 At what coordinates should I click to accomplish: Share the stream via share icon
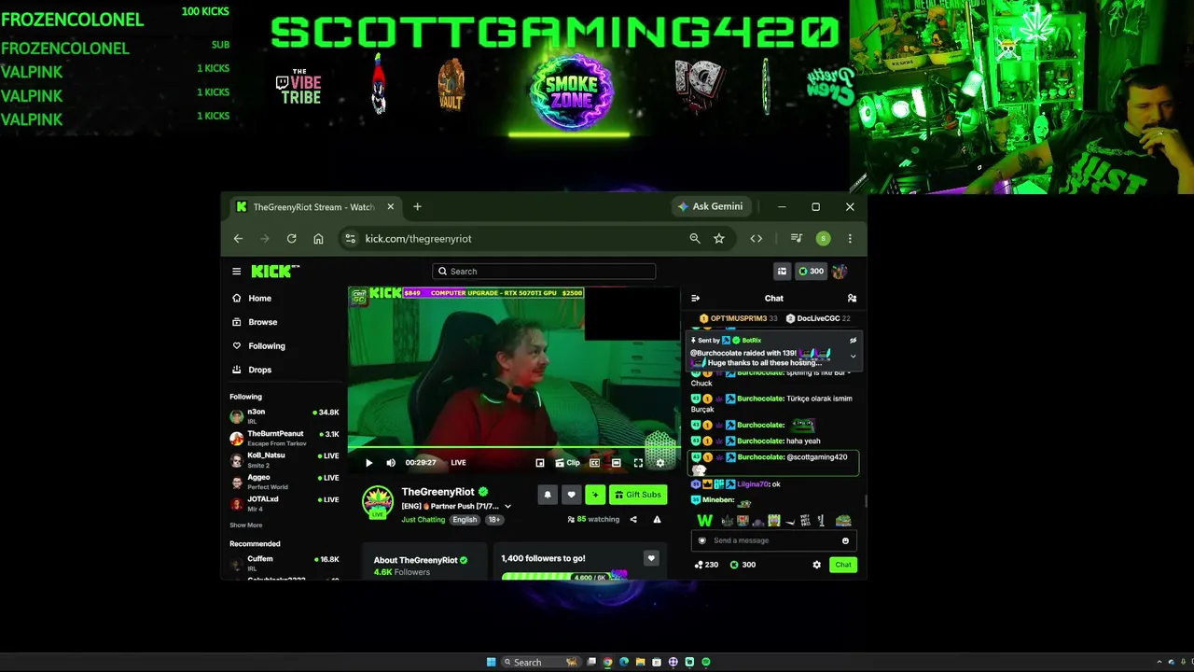click(x=633, y=520)
